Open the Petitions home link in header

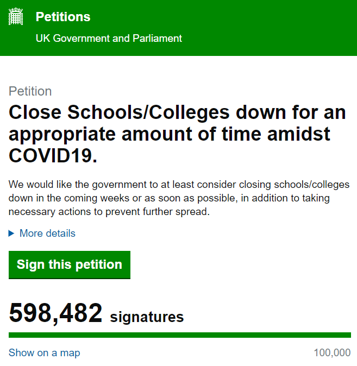click(63, 17)
